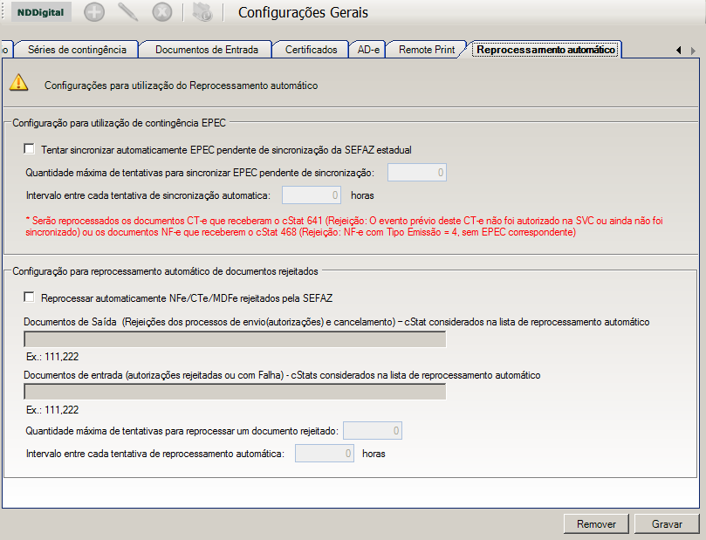This screenshot has width=706, height=540.
Task: Switch to Documentos de Entrada tab
Action: [207, 50]
